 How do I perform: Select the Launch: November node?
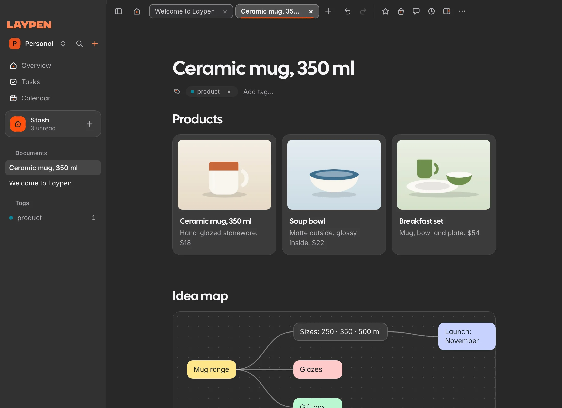(467, 336)
